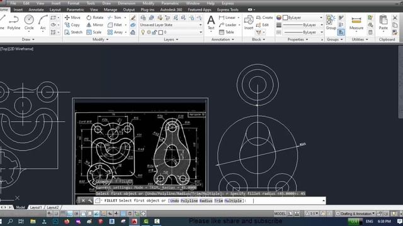Open the Insert ribbon tab

pos(18,10)
